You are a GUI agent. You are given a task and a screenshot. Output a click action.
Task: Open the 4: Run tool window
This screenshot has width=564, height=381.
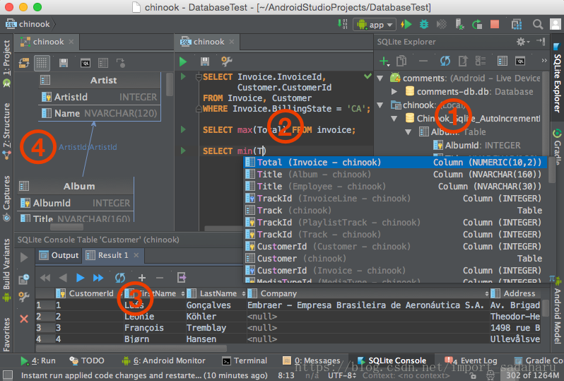(x=37, y=361)
